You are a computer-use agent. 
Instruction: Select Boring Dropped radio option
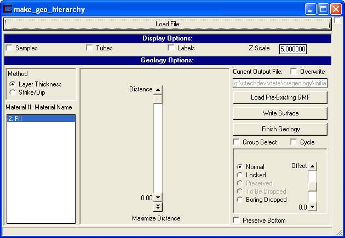(x=240, y=200)
